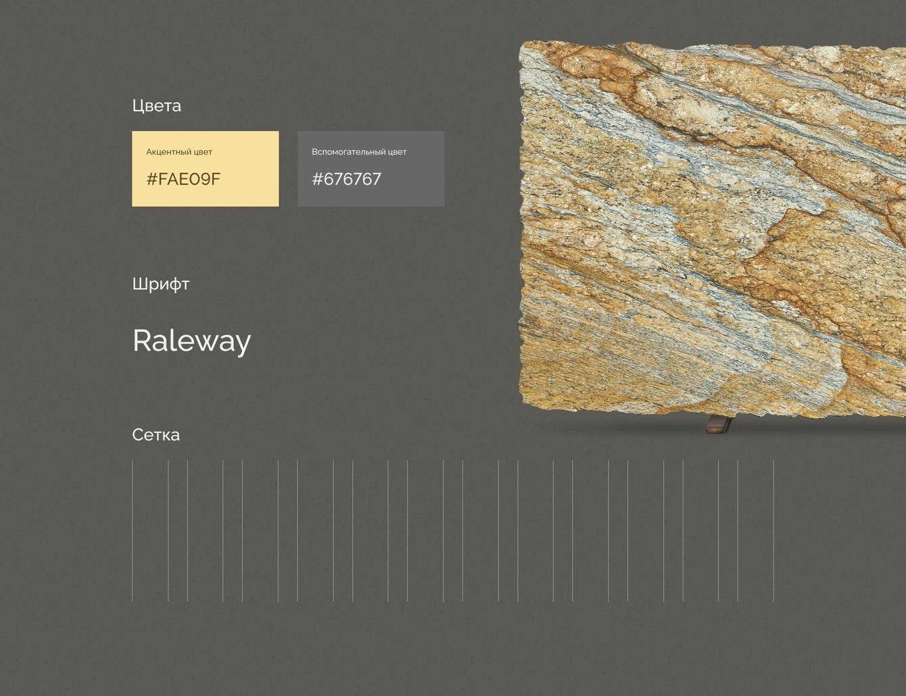Screen dimensions: 906x696
Task: Select the #FAE09F hex code text
Action: (x=183, y=179)
